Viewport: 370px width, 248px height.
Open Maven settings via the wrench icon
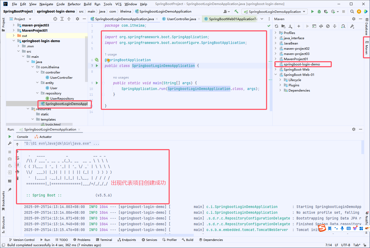click(352, 26)
